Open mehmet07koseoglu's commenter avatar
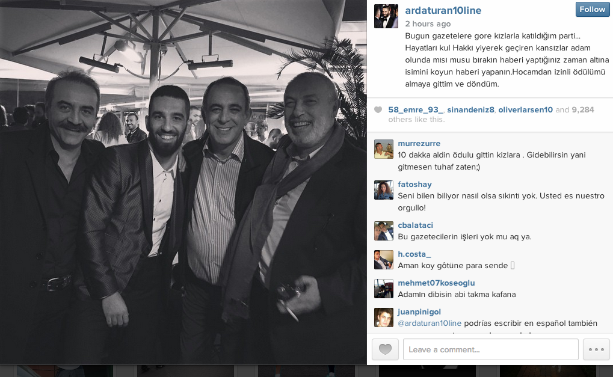 pyautogui.click(x=384, y=289)
